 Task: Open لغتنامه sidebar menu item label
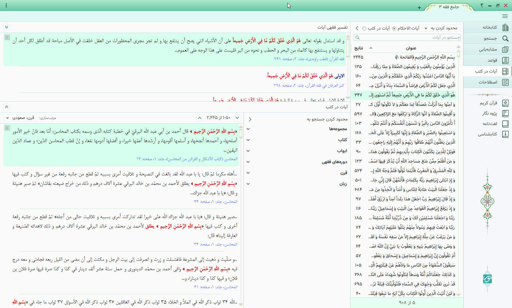pos(490,124)
